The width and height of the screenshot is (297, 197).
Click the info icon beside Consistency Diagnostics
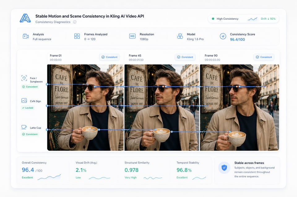tap(75, 22)
